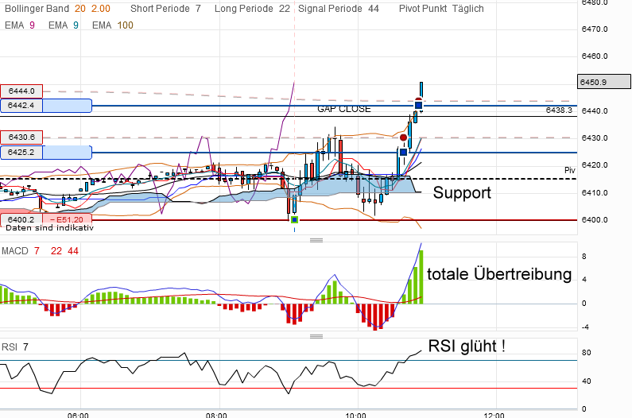Select the 6444.0 price level label
This screenshot has height=418, width=632.
pyautogui.click(x=21, y=91)
